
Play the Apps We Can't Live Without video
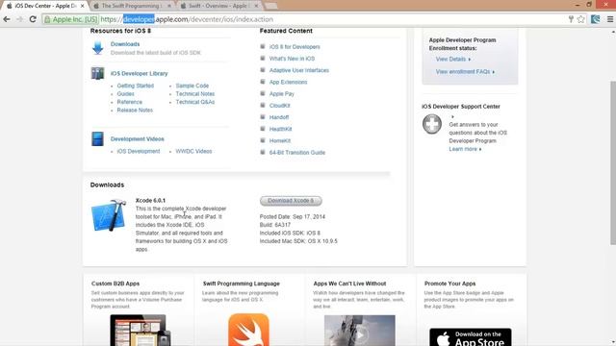tap(360, 334)
